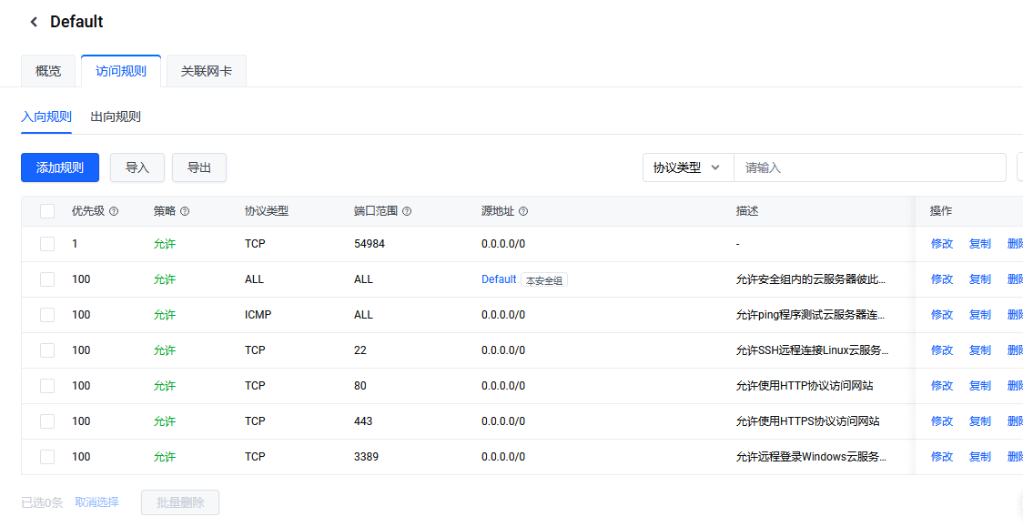The height and width of the screenshot is (527, 1023).
Task: Click the 批量删除 button
Action: 180,502
